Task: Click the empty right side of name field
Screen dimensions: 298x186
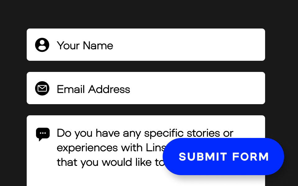Action: [x=217, y=45]
